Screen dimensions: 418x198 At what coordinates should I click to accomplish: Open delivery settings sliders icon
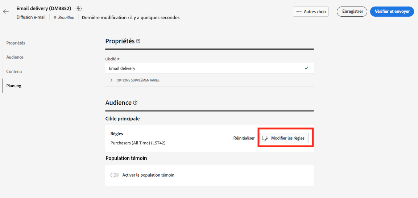point(79,8)
